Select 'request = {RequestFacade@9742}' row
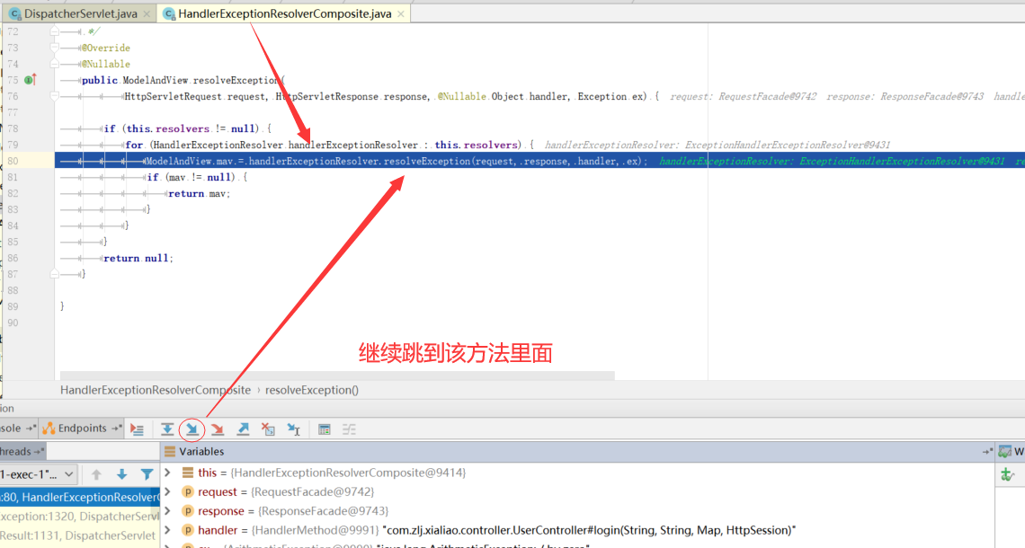The width and height of the screenshot is (1025, 548). [578, 491]
